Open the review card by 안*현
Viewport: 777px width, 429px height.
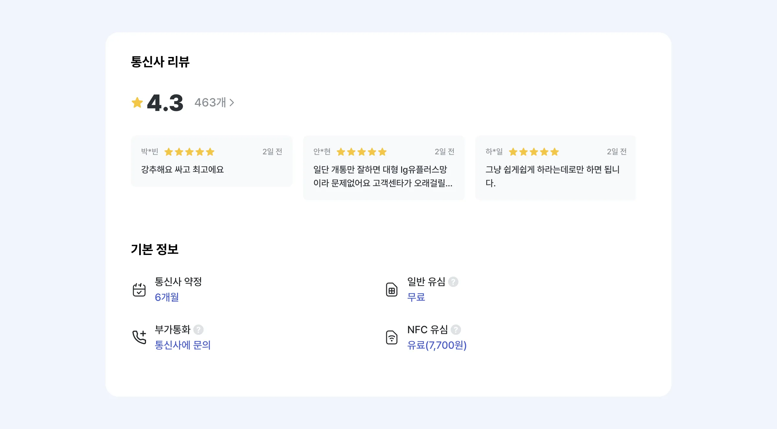(384, 168)
